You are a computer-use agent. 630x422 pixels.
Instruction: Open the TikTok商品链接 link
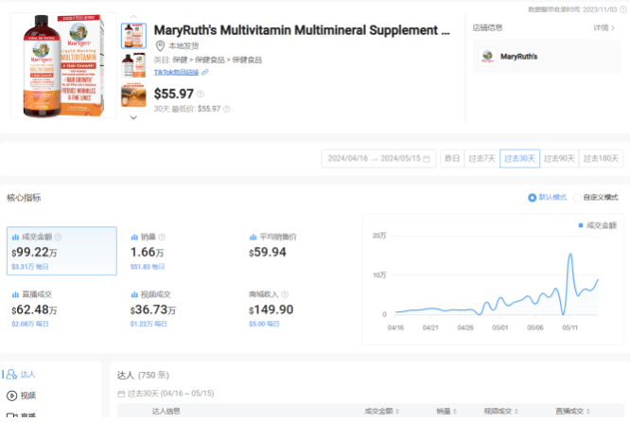[176, 72]
